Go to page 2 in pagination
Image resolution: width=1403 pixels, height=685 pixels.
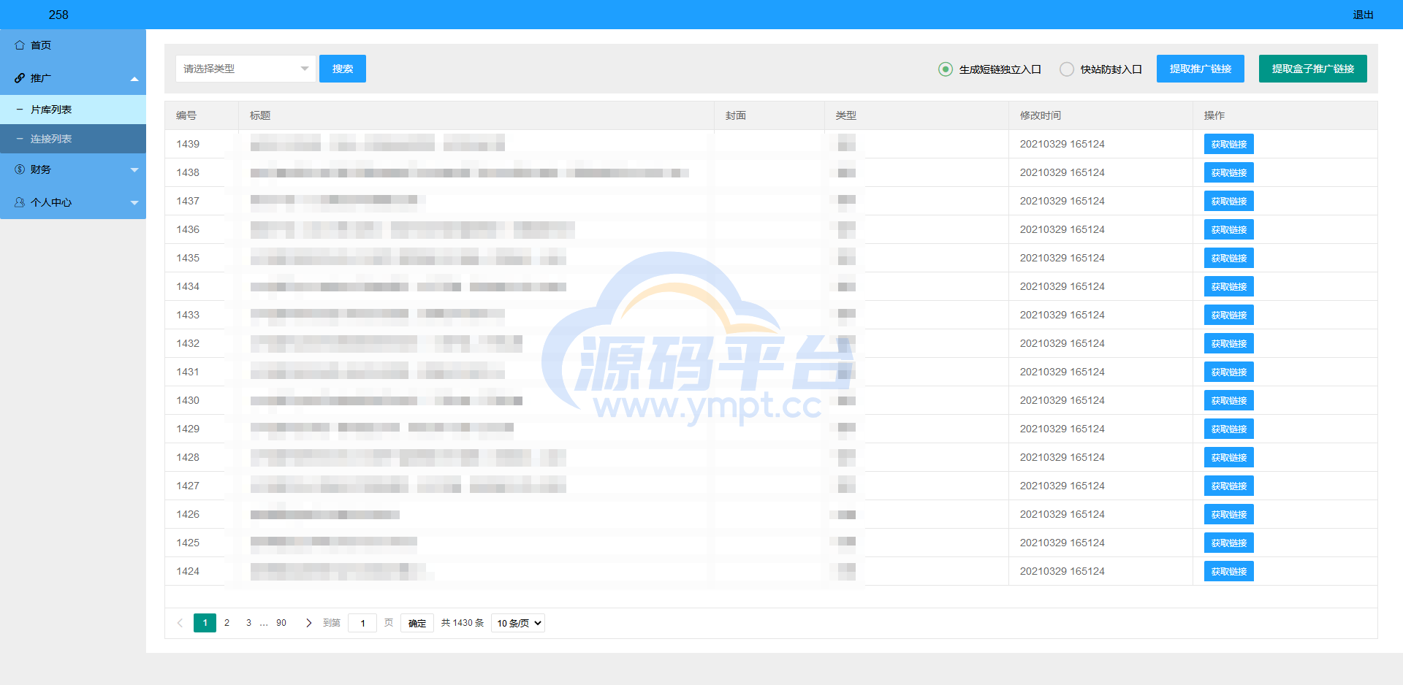click(x=227, y=623)
